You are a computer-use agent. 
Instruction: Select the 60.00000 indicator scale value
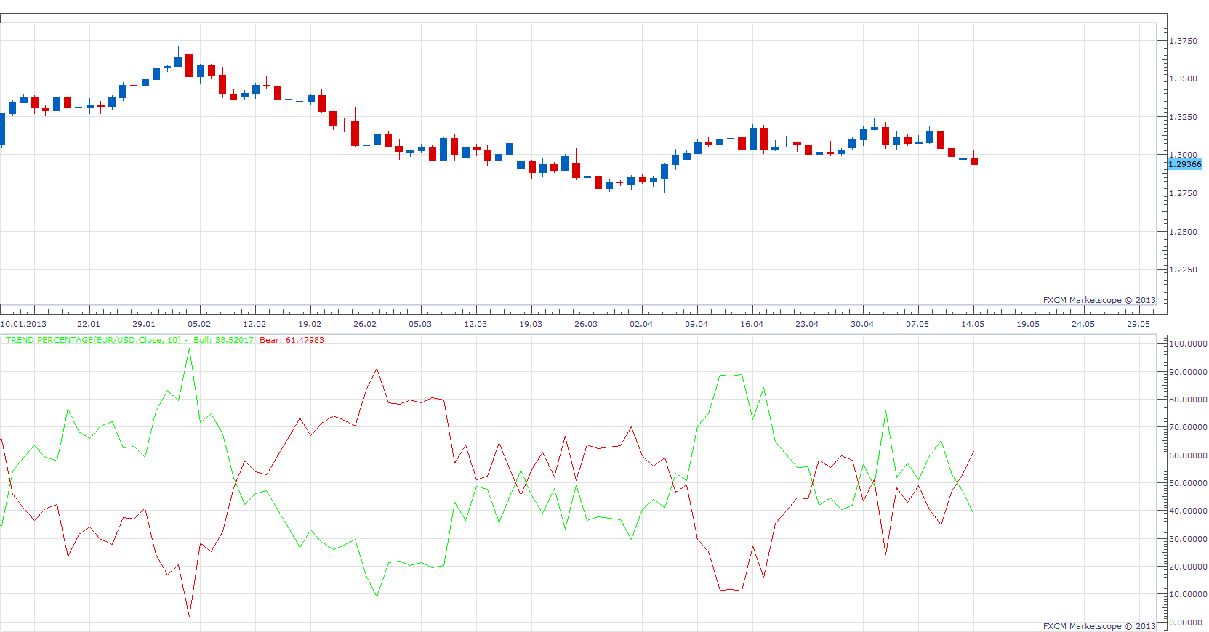coord(1188,455)
